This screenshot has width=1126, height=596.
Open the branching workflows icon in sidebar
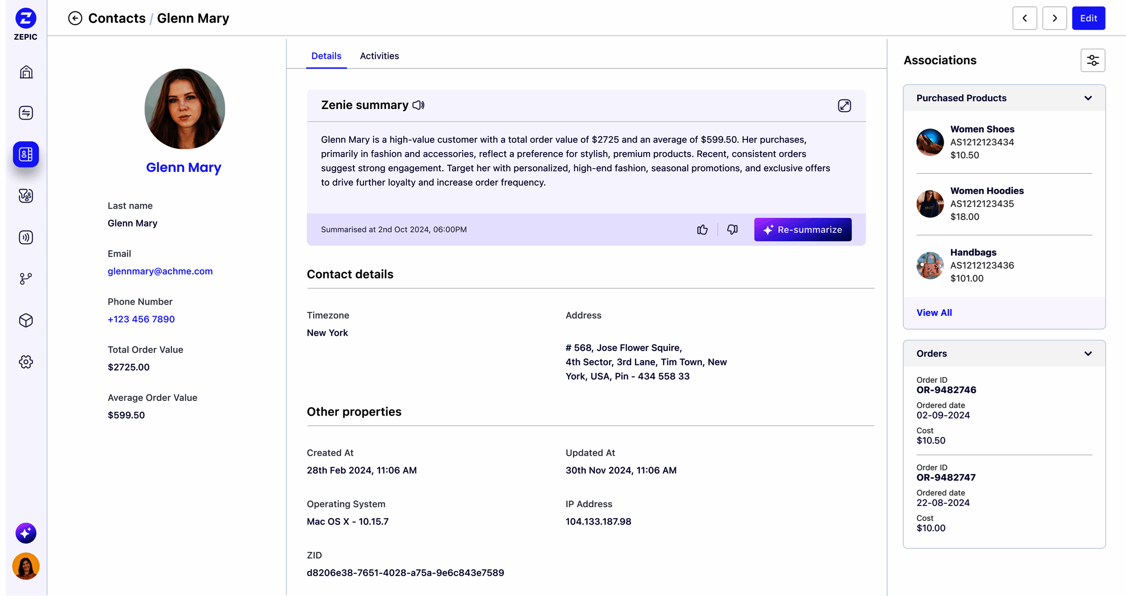[26, 279]
